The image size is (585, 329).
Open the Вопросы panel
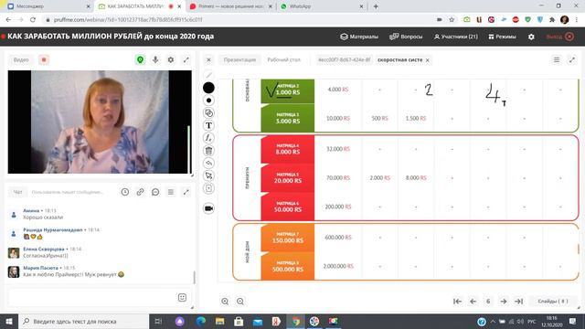point(406,37)
